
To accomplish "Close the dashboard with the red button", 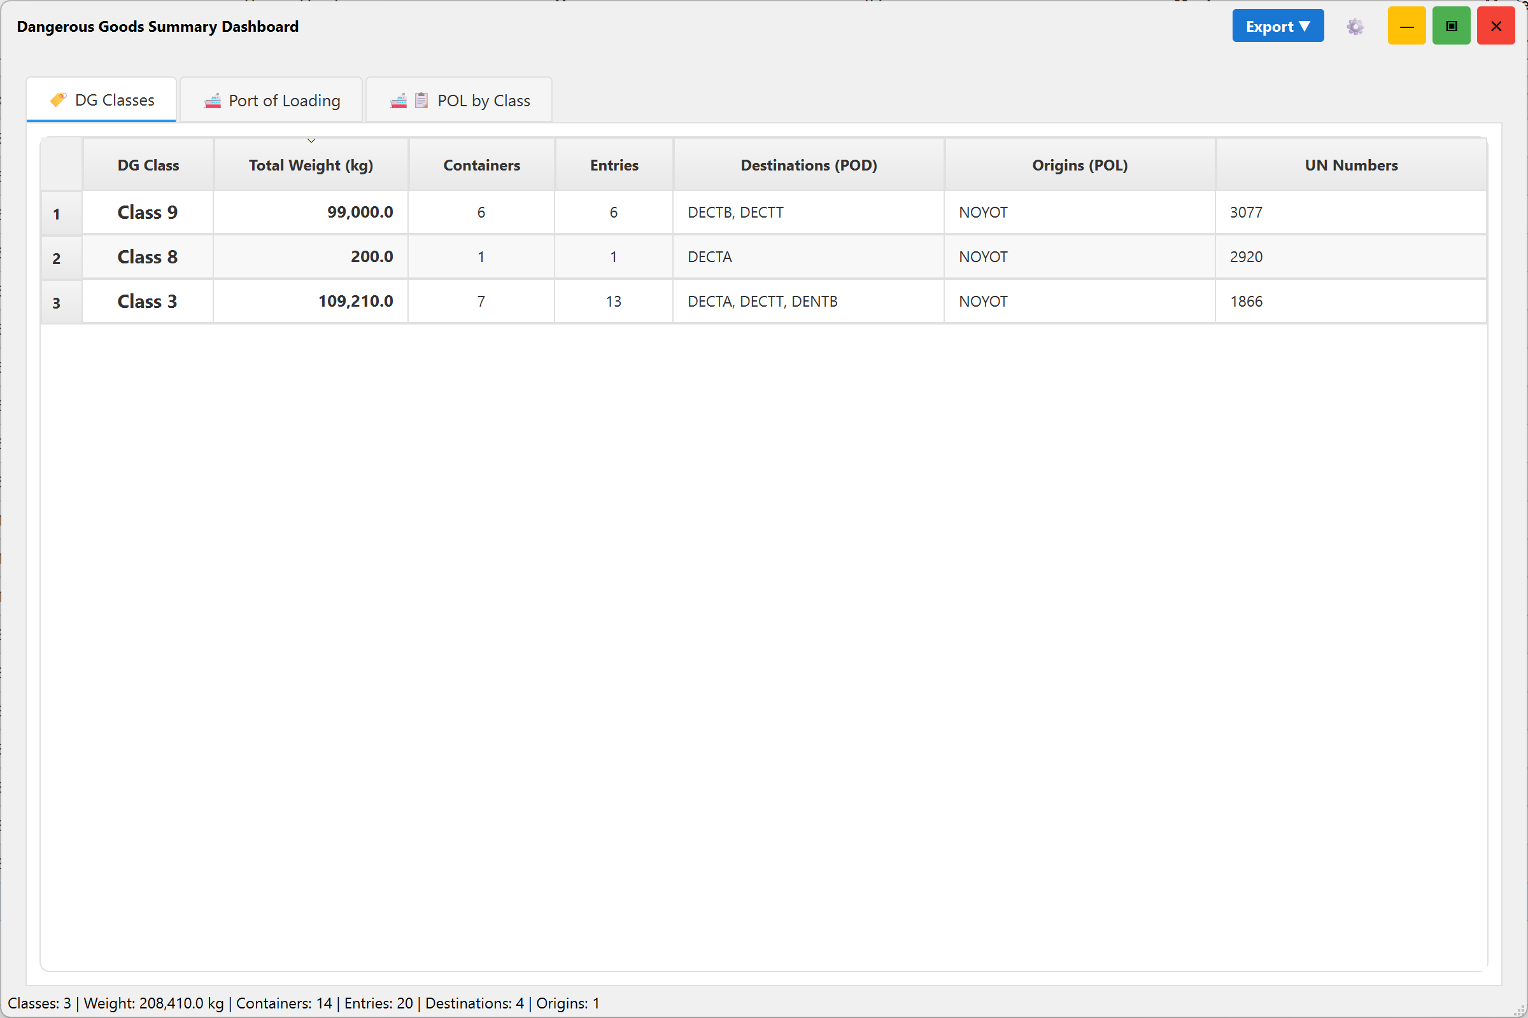I will click(x=1496, y=26).
